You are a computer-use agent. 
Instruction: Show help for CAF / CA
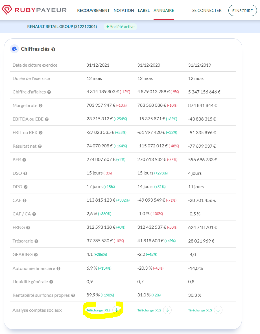pos(34,214)
